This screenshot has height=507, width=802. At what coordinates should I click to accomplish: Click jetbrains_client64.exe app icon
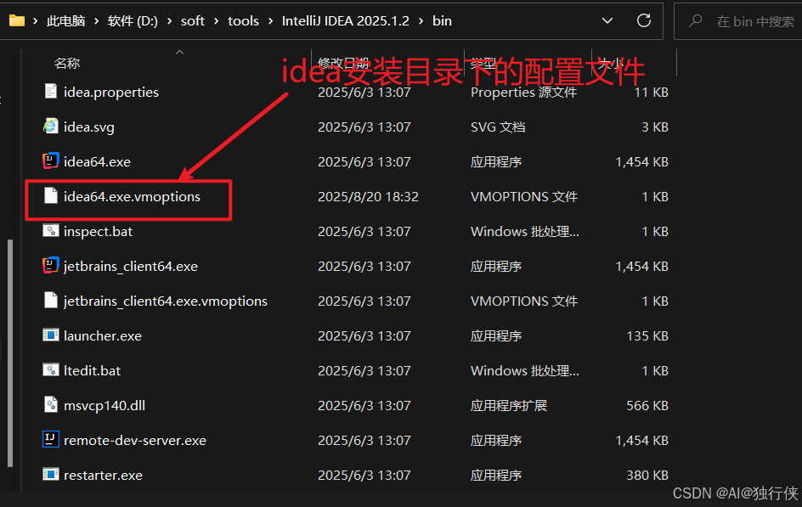(x=51, y=265)
